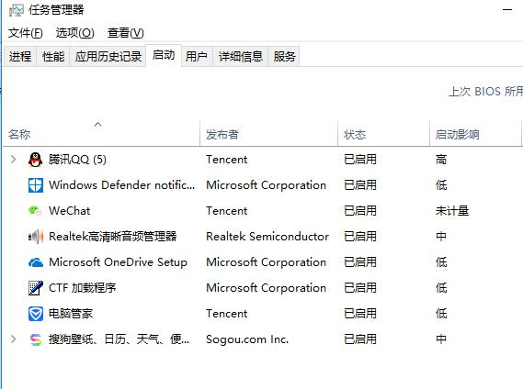523x389 pixels.
Task: Click WeChat's Tencent publisher cell
Action: pyautogui.click(x=227, y=211)
